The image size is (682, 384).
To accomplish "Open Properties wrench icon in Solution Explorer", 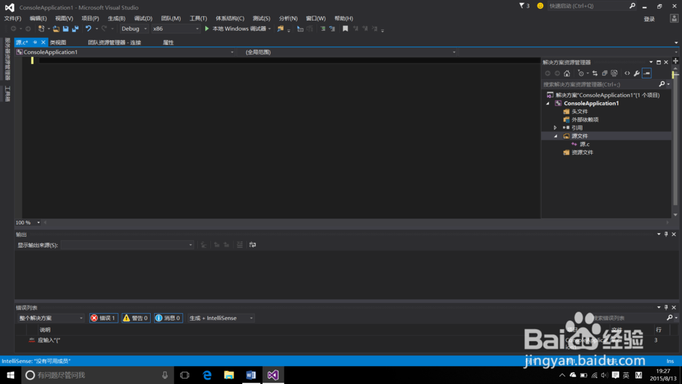I will pyautogui.click(x=636, y=73).
